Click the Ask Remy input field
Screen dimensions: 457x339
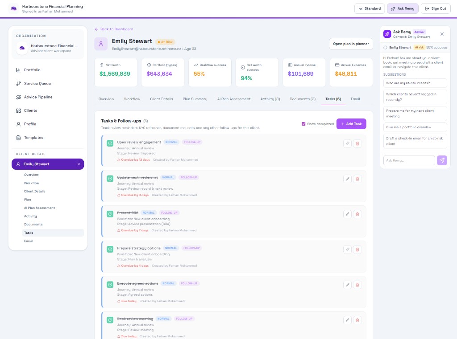(409, 160)
